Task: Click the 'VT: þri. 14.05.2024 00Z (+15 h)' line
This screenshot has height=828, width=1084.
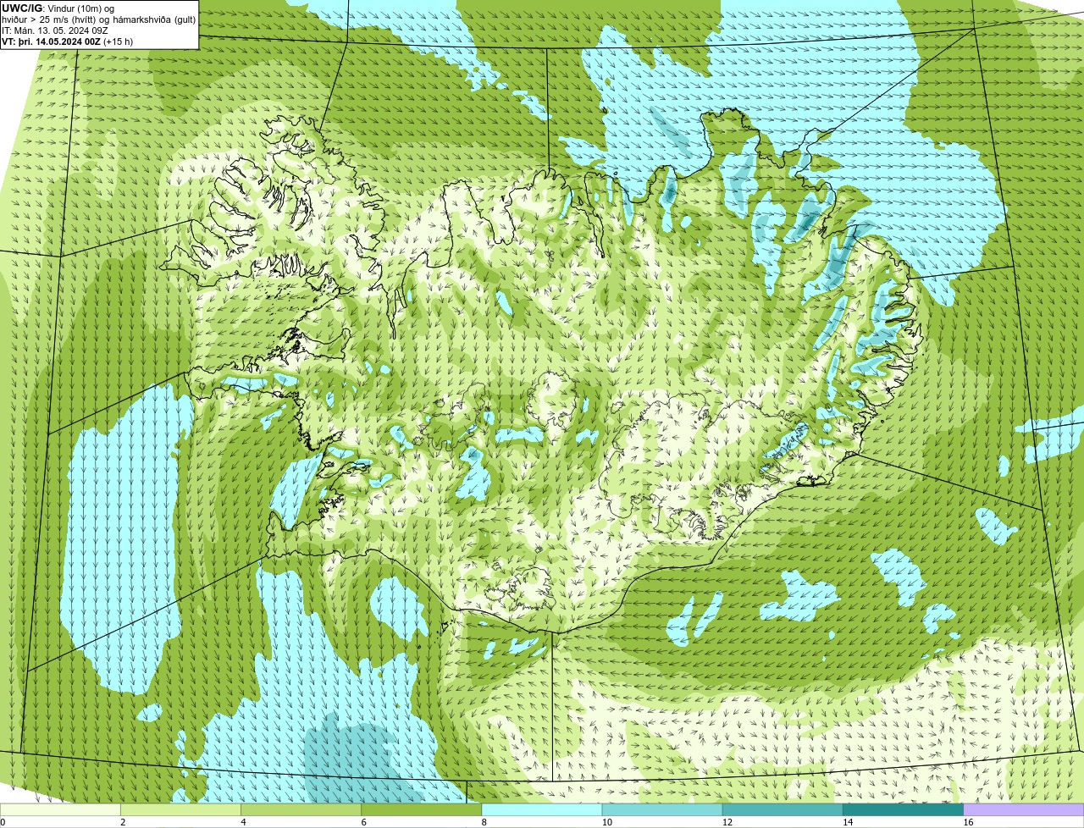Action: 68,41
